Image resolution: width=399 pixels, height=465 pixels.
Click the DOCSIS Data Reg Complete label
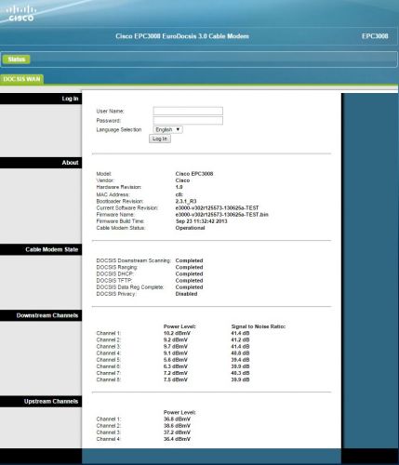[130, 287]
